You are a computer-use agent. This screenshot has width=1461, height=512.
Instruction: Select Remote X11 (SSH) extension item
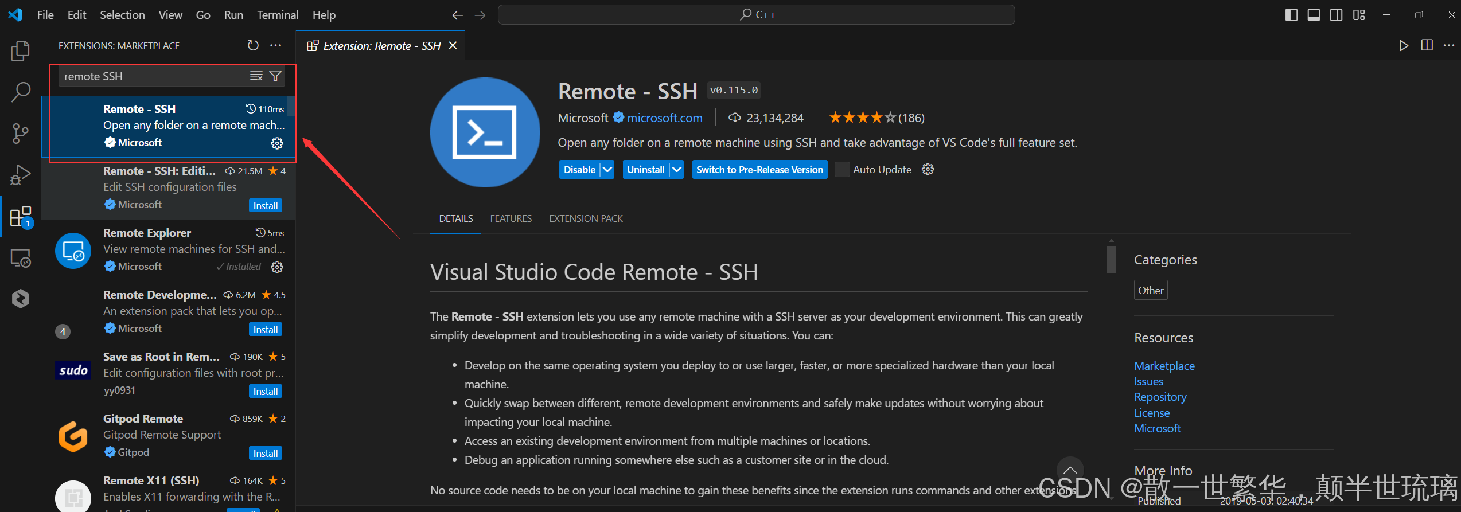pos(169,491)
